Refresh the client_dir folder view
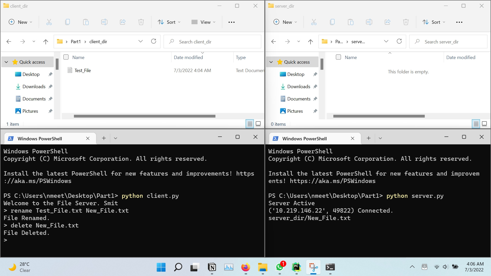Viewport: 491px width, 276px height. pyautogui.click(x=154, y=41)
